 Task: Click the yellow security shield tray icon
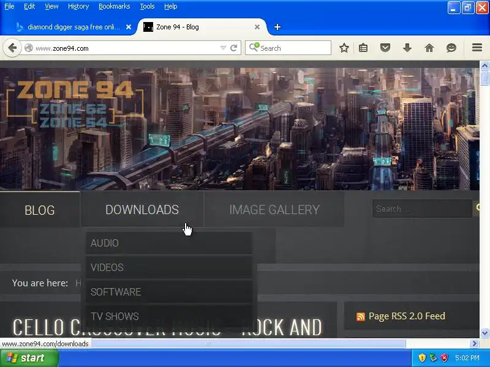[422, 358]
